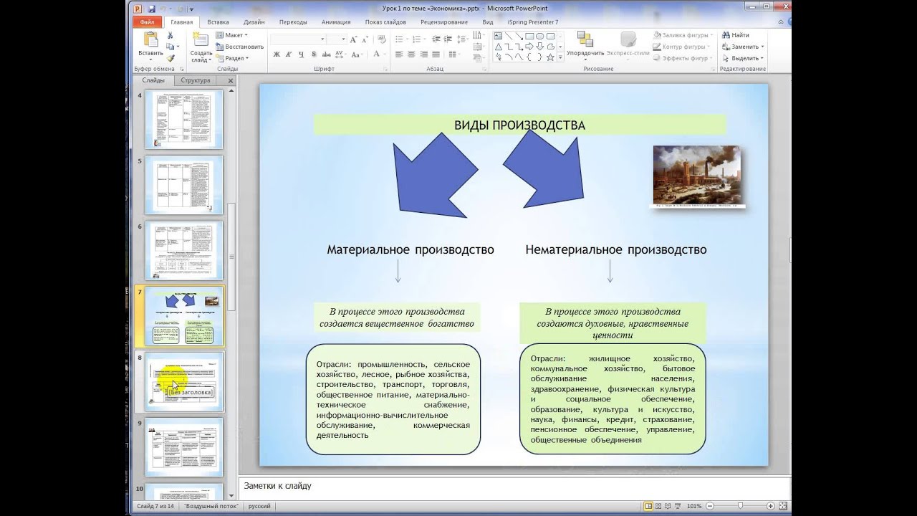917x516 pixels.
Task: Open the Показ слайдов ribbon tab
Action: [385, 22]
